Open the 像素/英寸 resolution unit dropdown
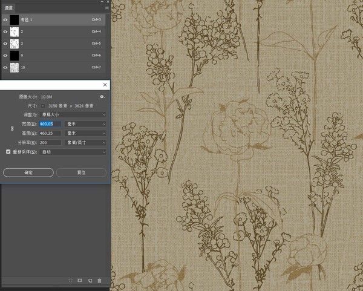 (x=85, y=143)
